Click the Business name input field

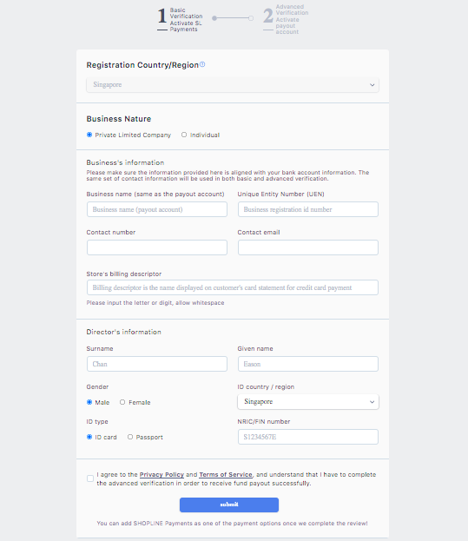click(x=157, y=209)
